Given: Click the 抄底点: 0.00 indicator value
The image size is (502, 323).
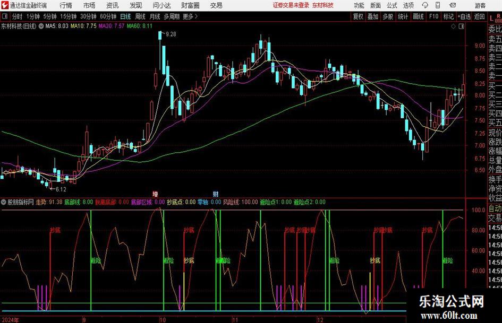Looking at the screenshot, I should click(x=181, y=202).
